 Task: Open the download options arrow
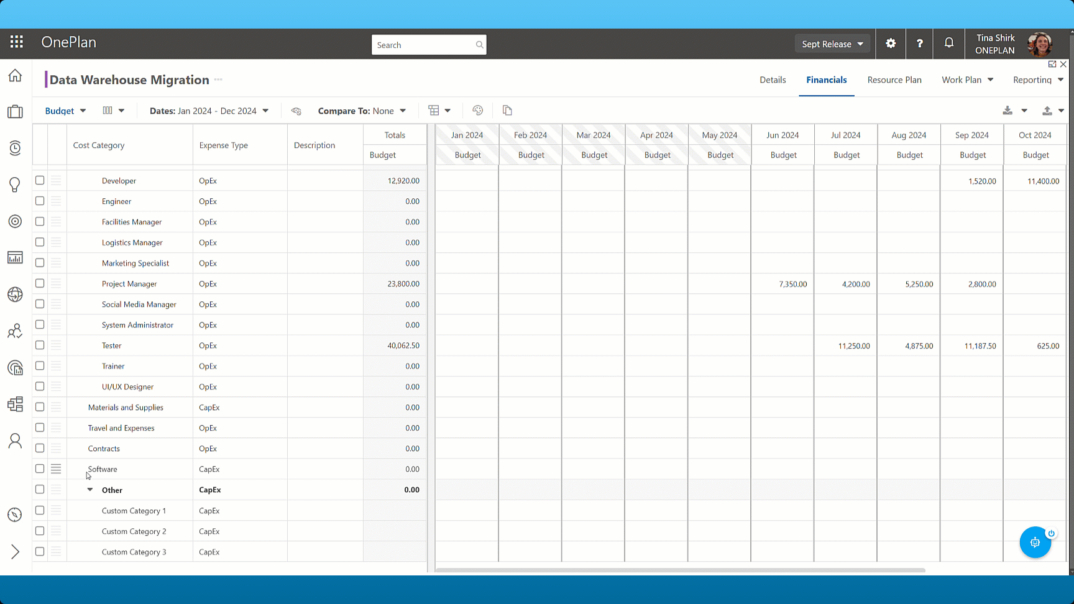(x=1024, y=111)
